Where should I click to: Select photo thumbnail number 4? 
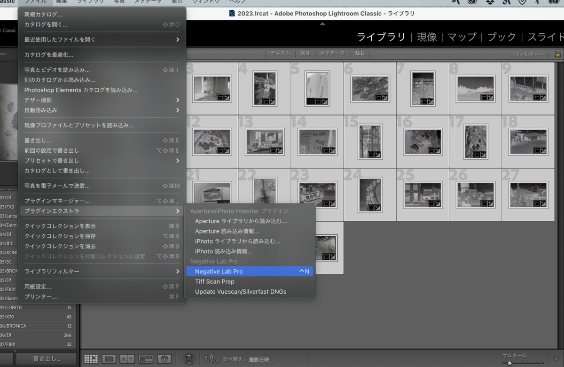click(265, 88)
